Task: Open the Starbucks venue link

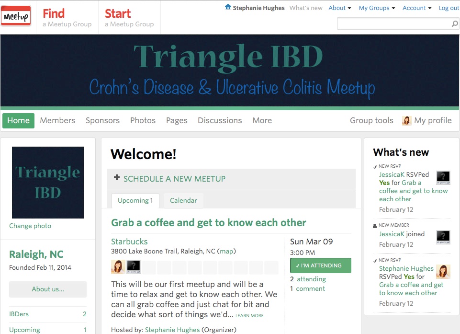Action: coord(129,242)
